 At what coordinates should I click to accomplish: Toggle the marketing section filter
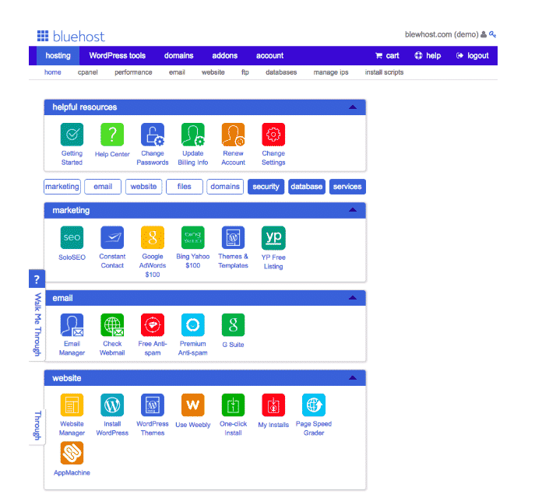(x=62, y=187)
